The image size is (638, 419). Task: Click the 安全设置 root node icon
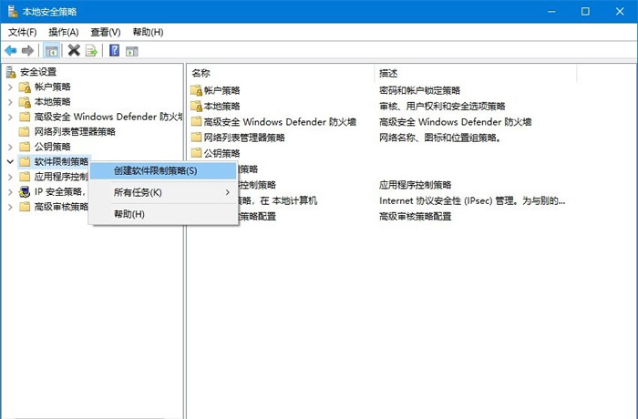point(11,72)
